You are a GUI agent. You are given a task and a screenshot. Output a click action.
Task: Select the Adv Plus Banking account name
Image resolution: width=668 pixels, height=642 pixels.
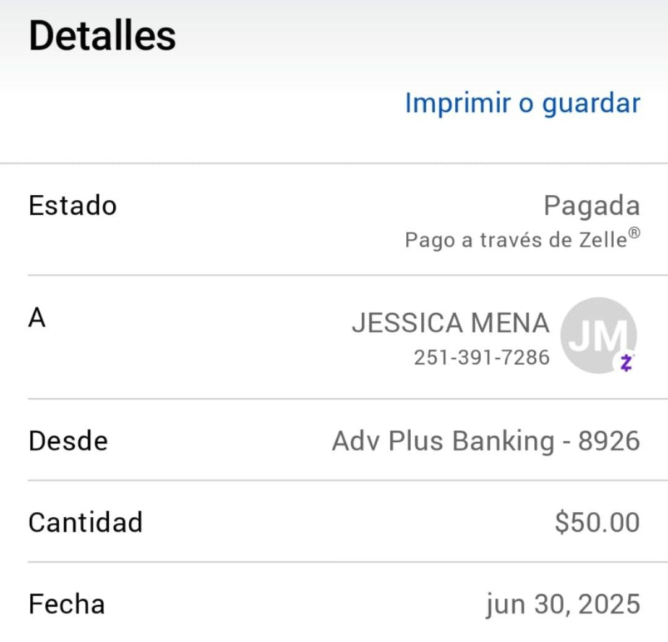[x=443, y=441]
